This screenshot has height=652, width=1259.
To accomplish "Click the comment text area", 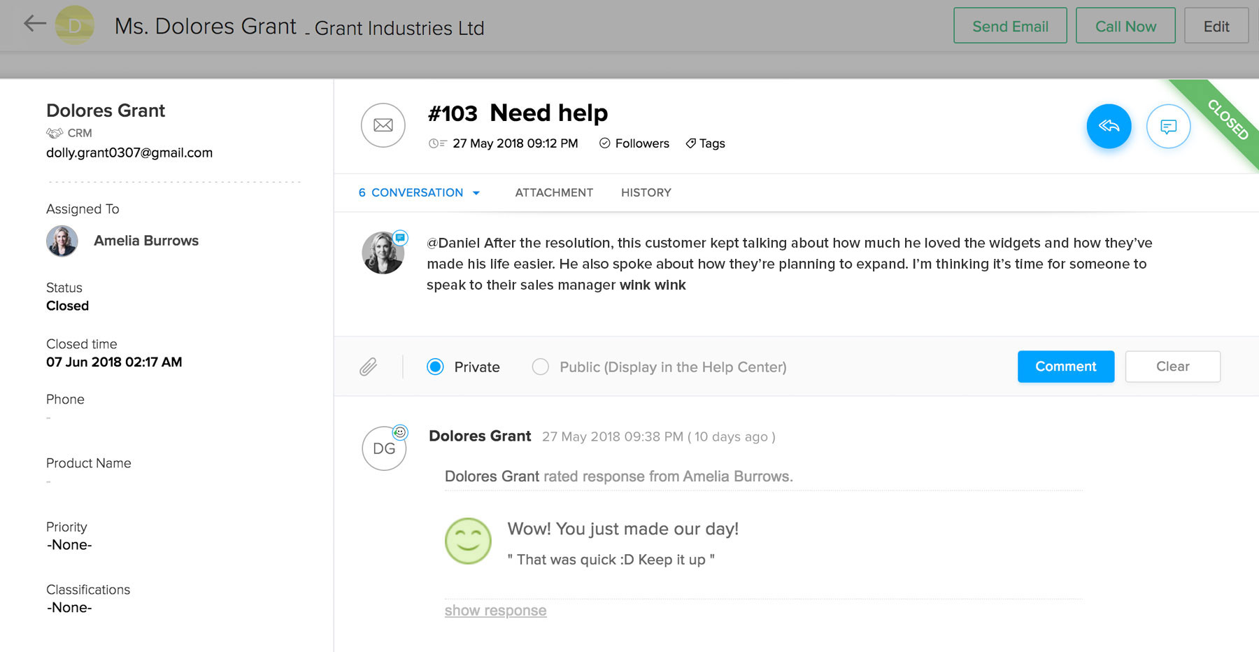I will point(790,264).
